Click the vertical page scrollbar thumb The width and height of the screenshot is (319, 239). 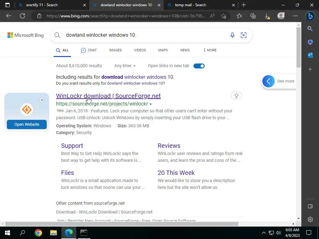coord(298,47)
